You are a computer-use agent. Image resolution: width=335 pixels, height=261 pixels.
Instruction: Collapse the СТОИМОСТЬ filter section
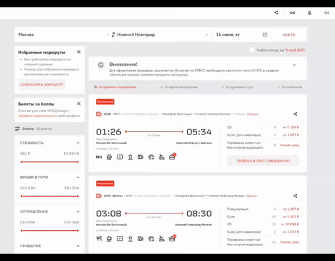78,143
